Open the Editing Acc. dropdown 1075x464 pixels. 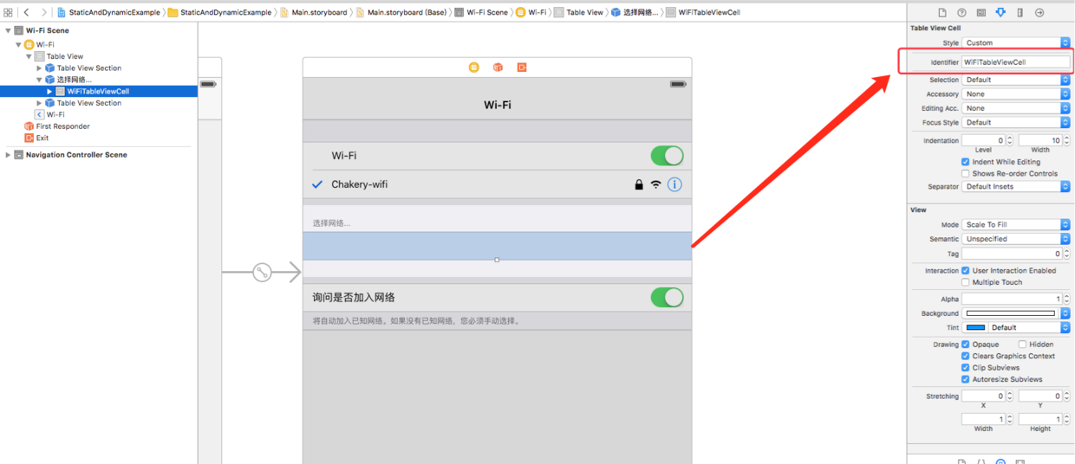tap(1016, 108)
